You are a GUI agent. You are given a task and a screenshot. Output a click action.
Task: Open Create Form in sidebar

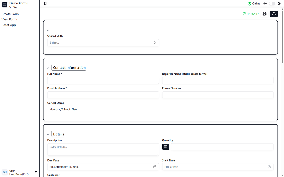pyautogui.click(x=10, y=14)
